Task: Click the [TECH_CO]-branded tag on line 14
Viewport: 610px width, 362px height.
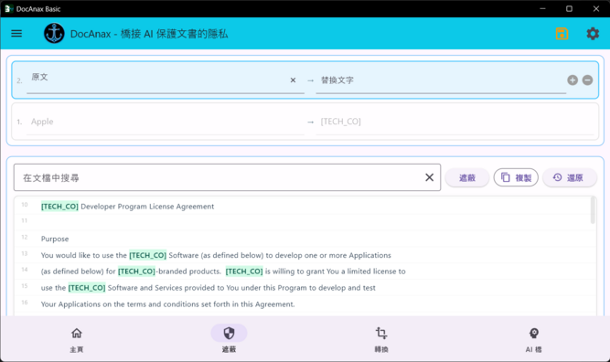Action: 136,271
